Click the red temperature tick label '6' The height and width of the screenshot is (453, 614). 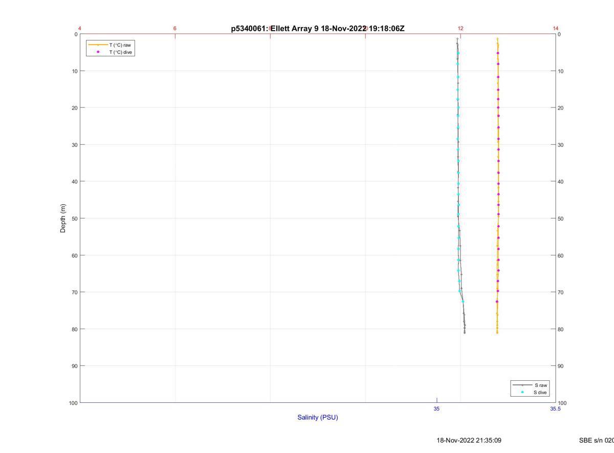(x=175, y=29)
